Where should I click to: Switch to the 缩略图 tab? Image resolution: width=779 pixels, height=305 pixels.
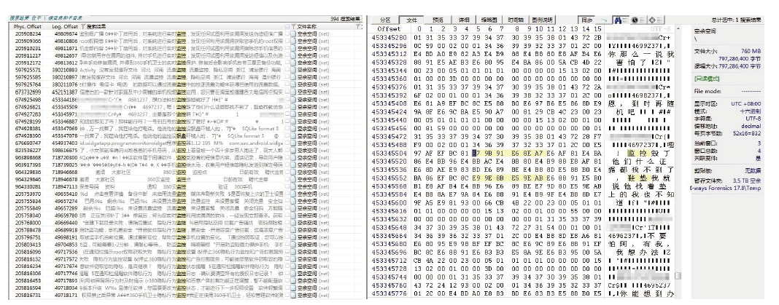(x=489, y=20)
